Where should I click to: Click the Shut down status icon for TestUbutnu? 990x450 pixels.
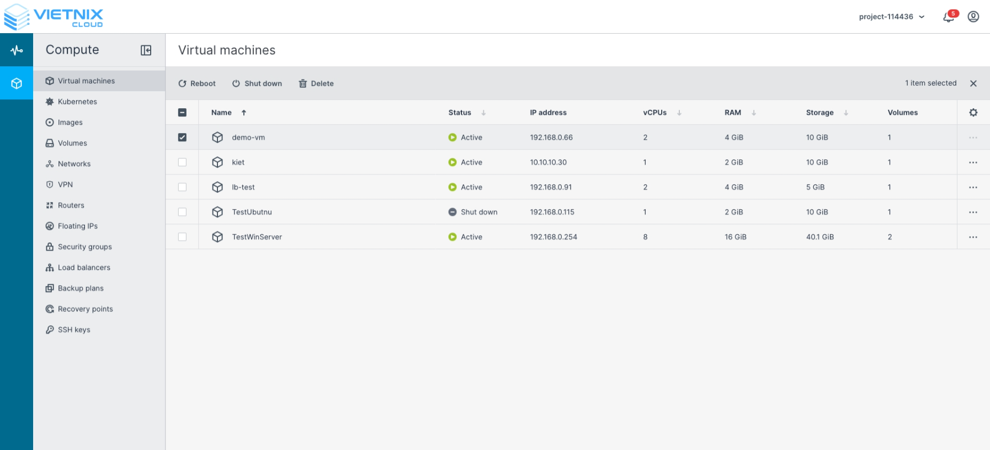(453, 212)
